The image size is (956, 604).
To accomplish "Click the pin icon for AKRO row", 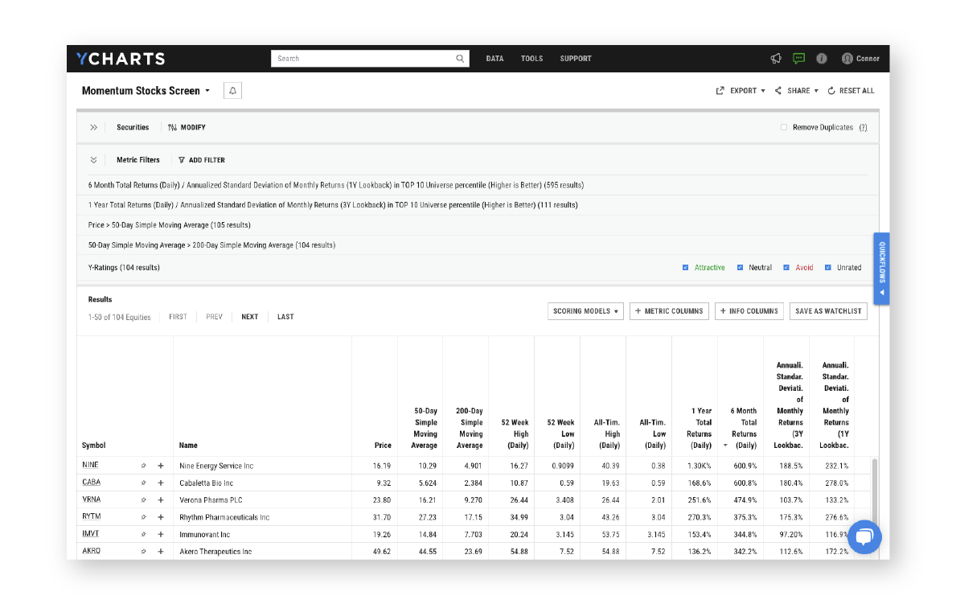I will 144,551.
